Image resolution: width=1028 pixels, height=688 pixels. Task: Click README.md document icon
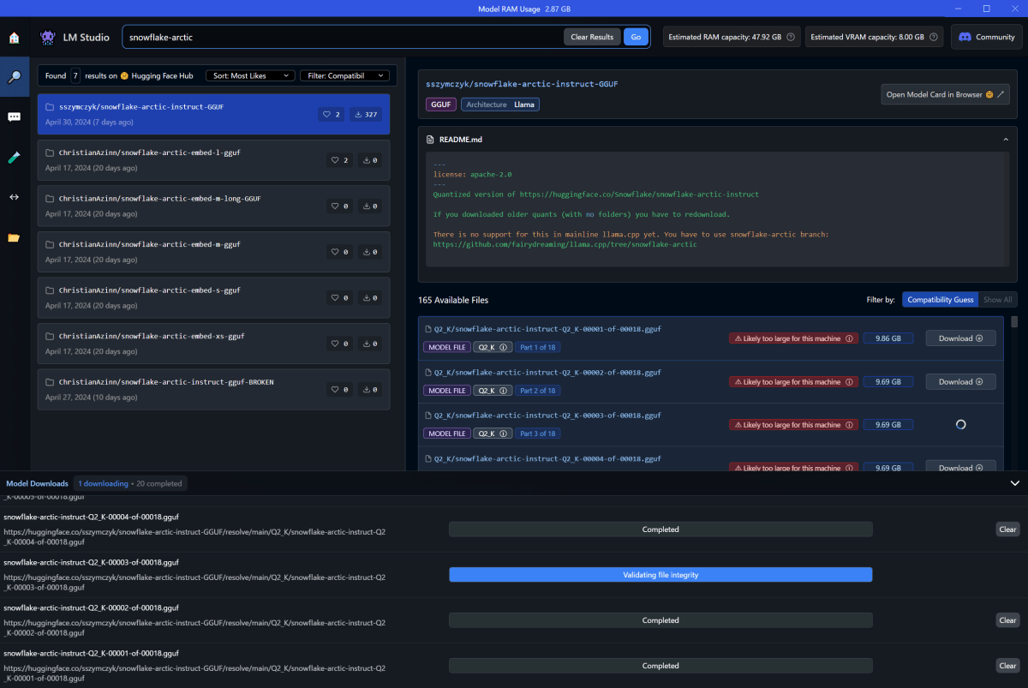[429, 139]
